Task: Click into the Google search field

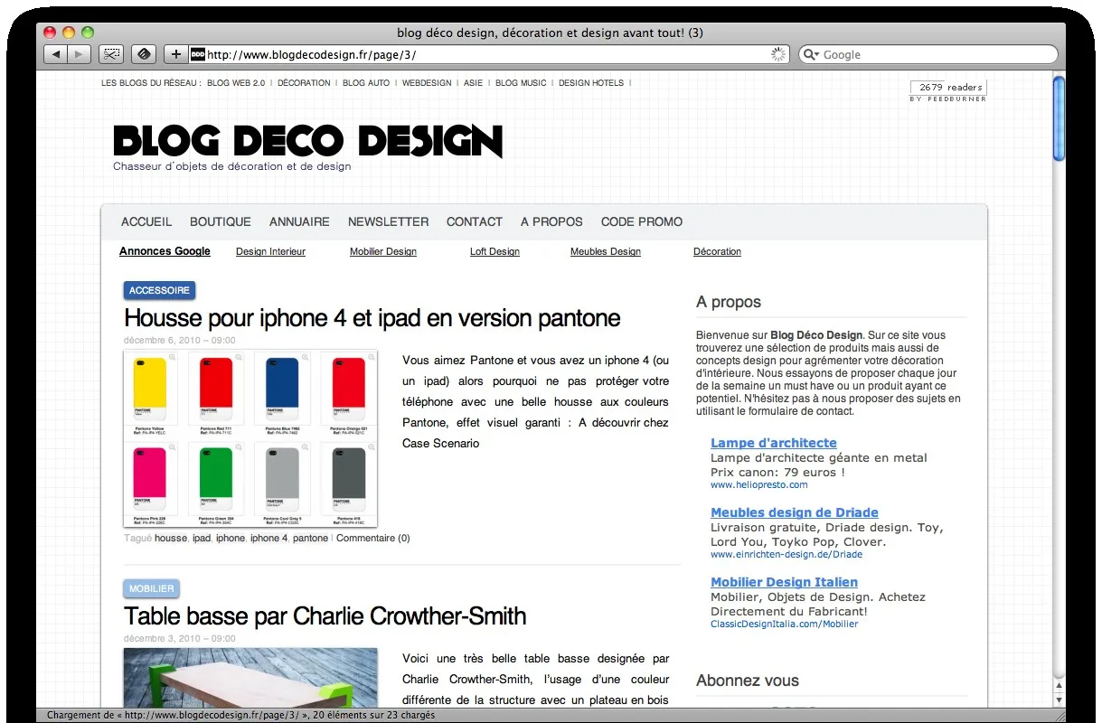Action: coord(928,54)
